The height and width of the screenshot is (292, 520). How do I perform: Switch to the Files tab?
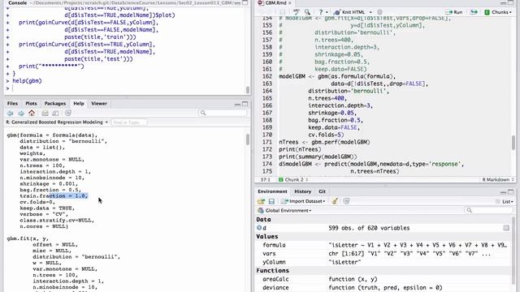(x=12, y=104)
